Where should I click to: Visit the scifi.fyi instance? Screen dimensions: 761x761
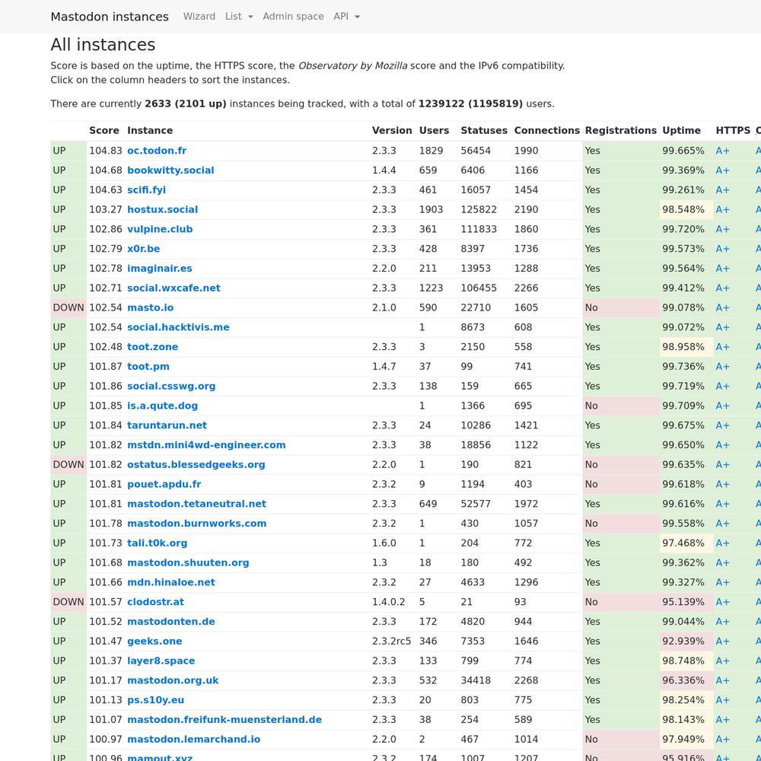(x=147, y=190)
